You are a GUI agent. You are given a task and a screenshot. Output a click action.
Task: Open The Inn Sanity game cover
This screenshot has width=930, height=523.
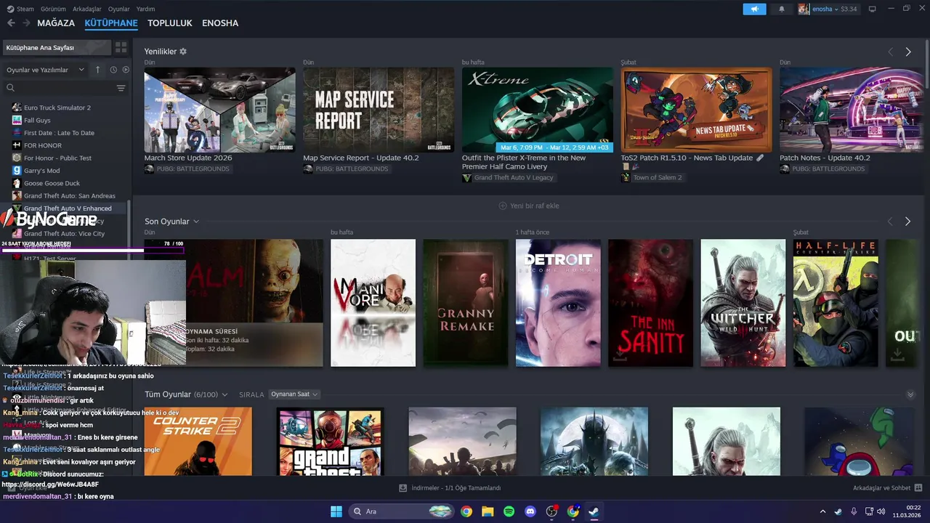[650, 303]
